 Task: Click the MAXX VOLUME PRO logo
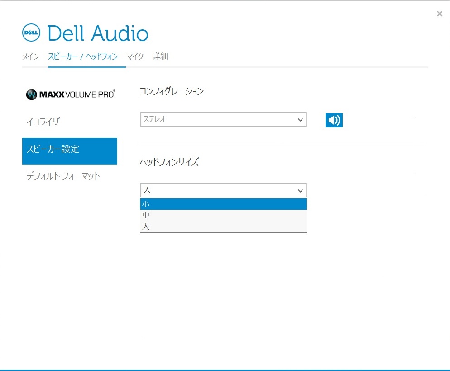pyautogui.click(x=70, y=94)
